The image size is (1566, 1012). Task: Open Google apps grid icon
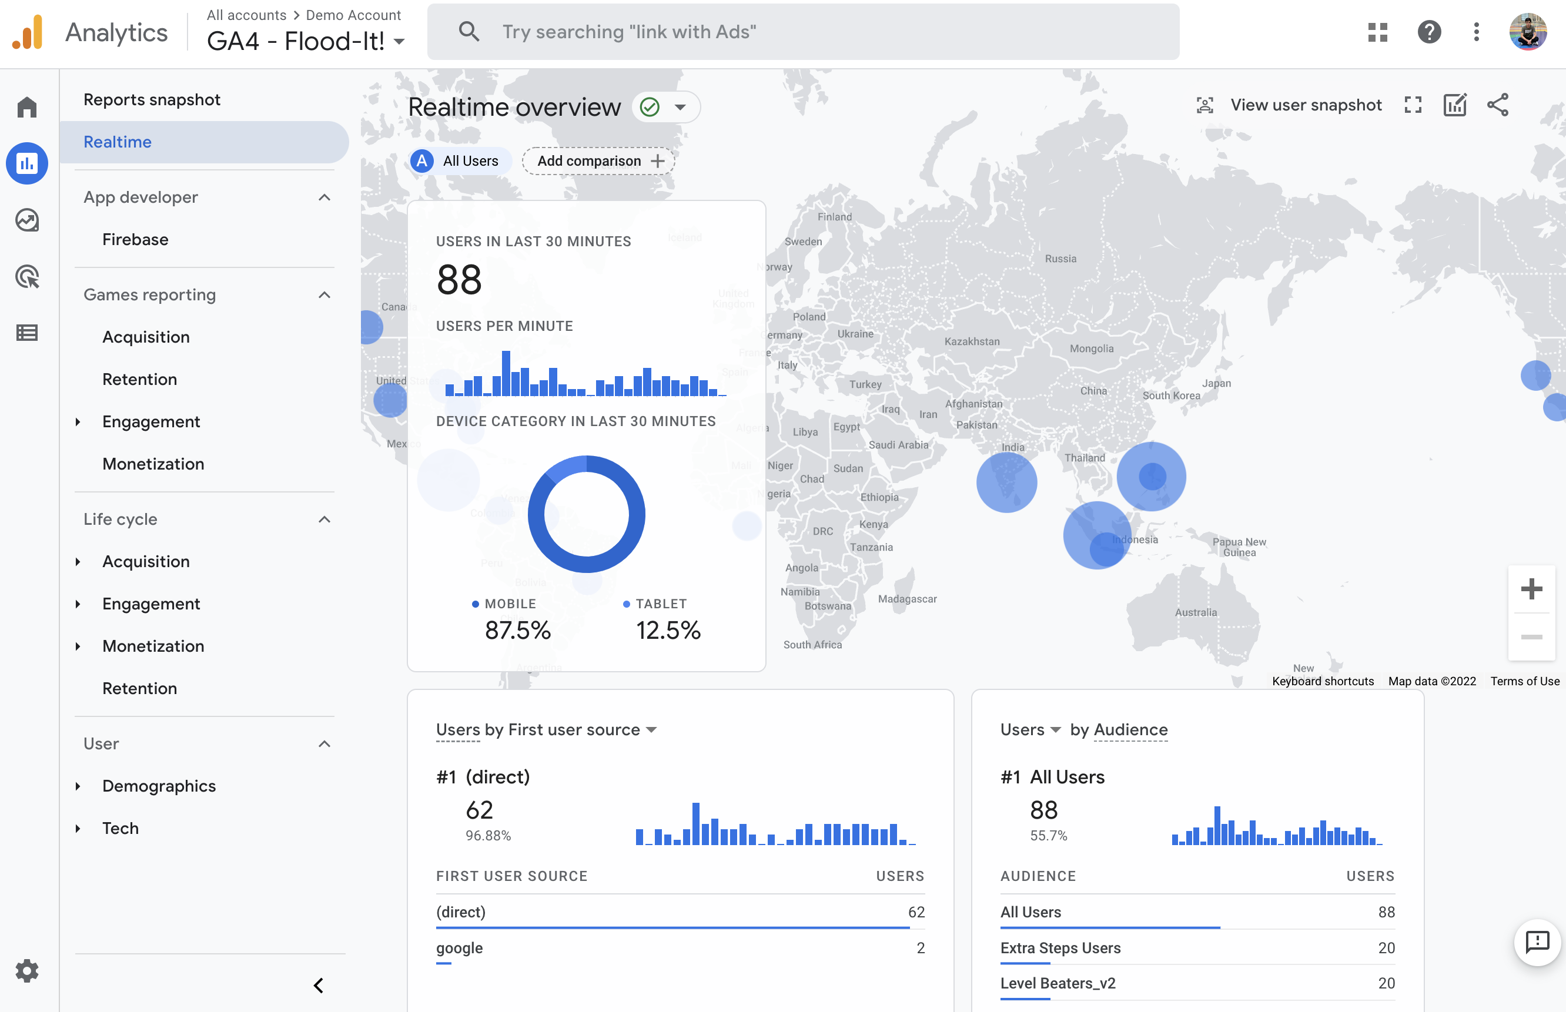1377,32
